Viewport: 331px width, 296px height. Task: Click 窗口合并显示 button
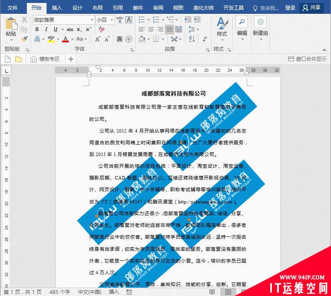pyautogui.click(x=307, y=59)
